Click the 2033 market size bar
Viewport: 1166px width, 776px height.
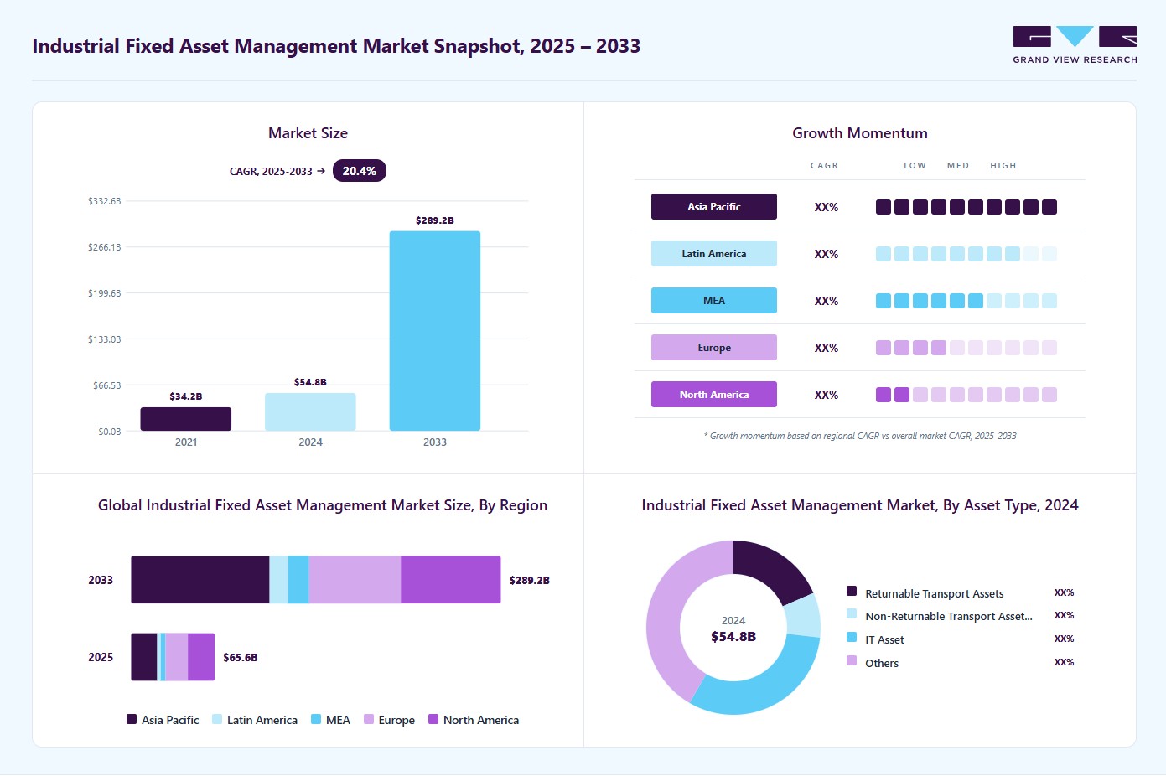click(435, 331)
